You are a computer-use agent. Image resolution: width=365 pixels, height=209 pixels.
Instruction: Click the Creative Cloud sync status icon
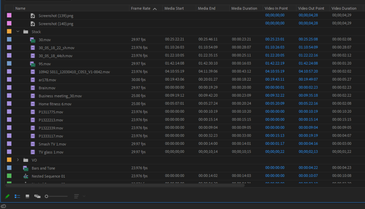click(3, 206)
